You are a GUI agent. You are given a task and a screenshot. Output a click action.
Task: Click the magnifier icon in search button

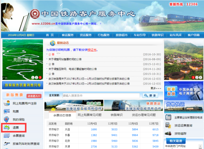pos(146,96)
